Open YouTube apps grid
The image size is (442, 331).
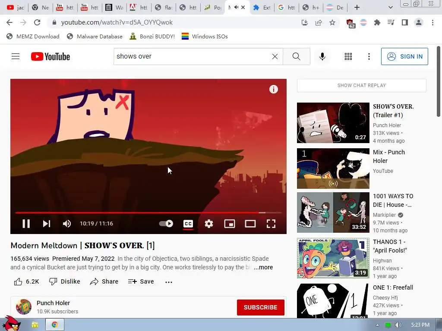(348, 56)
